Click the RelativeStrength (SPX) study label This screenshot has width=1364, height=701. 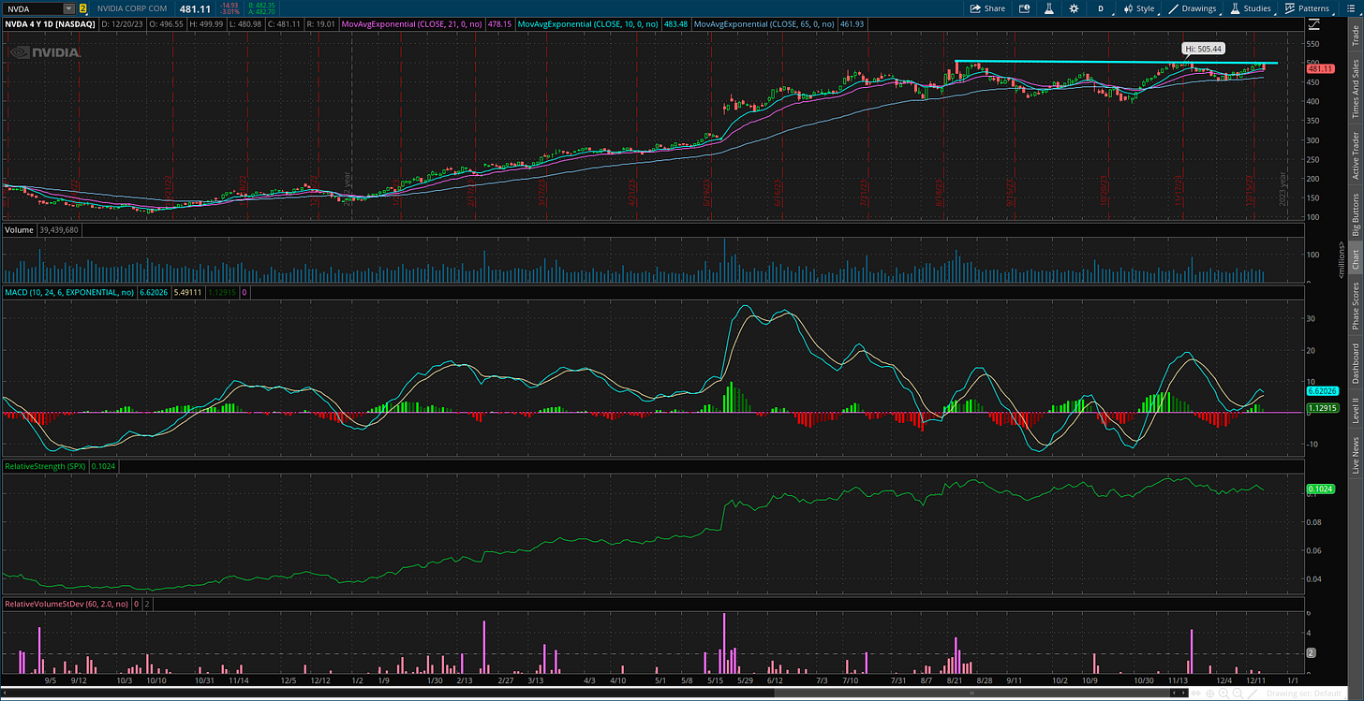[x=45, y=465]
